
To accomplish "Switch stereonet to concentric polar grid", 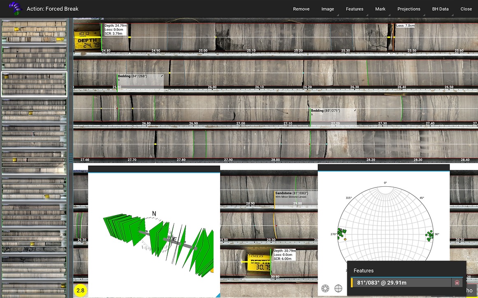I will 325,288.
